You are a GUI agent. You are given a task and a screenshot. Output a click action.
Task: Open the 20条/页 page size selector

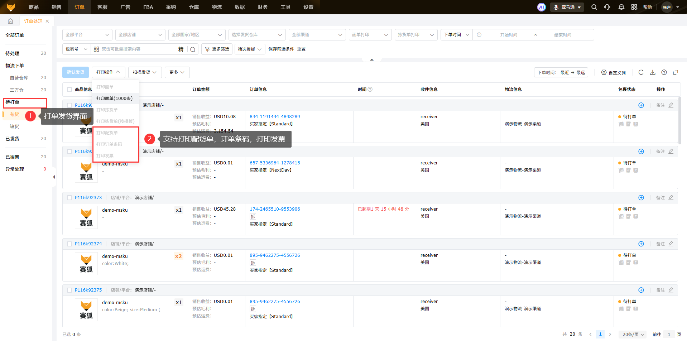click(x=633, y=334)
